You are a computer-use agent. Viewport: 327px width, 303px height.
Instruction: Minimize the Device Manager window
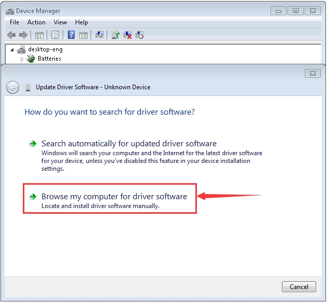(278, 11)
